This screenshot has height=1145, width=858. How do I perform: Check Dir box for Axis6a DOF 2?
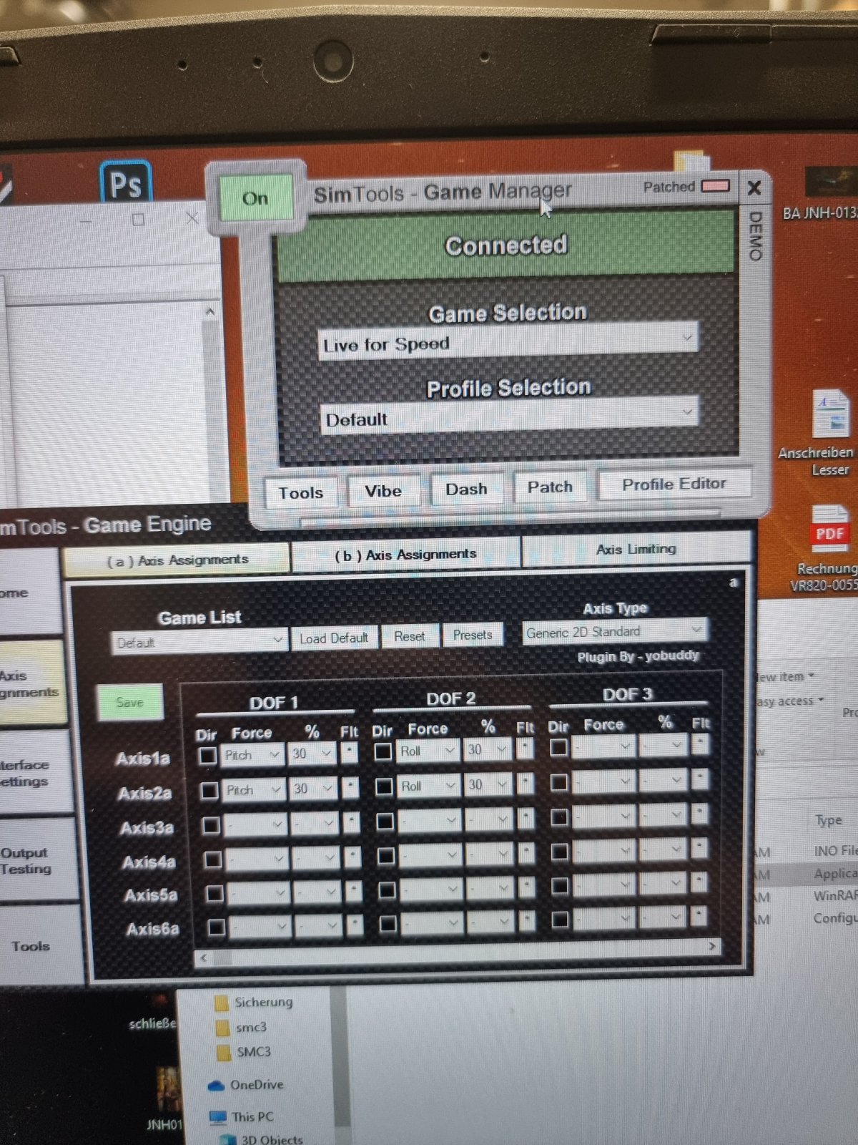click(388, 924)
